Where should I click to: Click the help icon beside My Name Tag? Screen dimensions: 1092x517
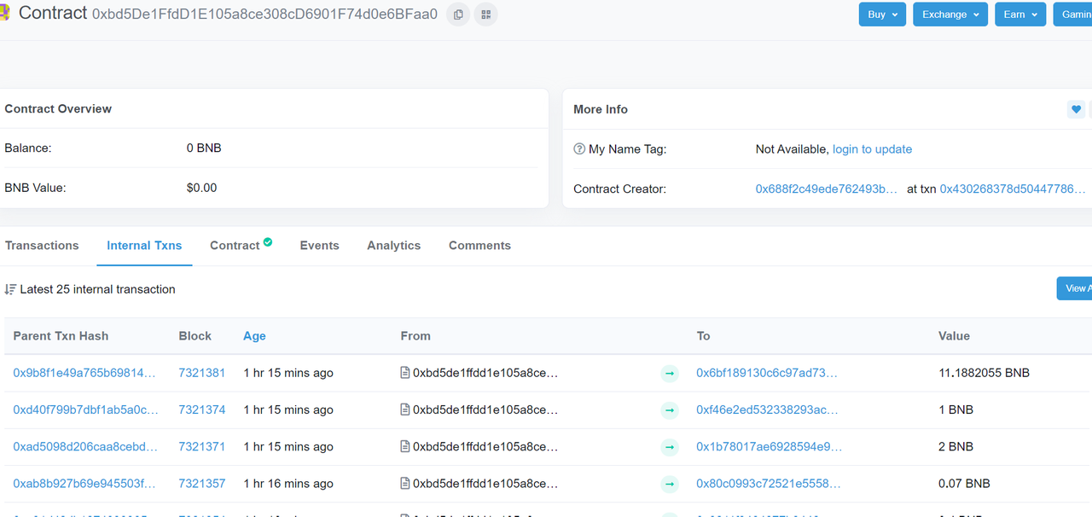click(x=579, y=149)
